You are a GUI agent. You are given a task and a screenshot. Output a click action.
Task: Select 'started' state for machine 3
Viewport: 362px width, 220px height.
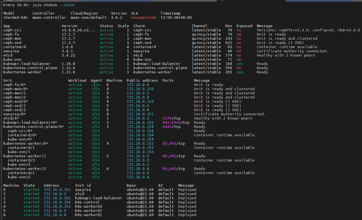[x=31, y=202]
